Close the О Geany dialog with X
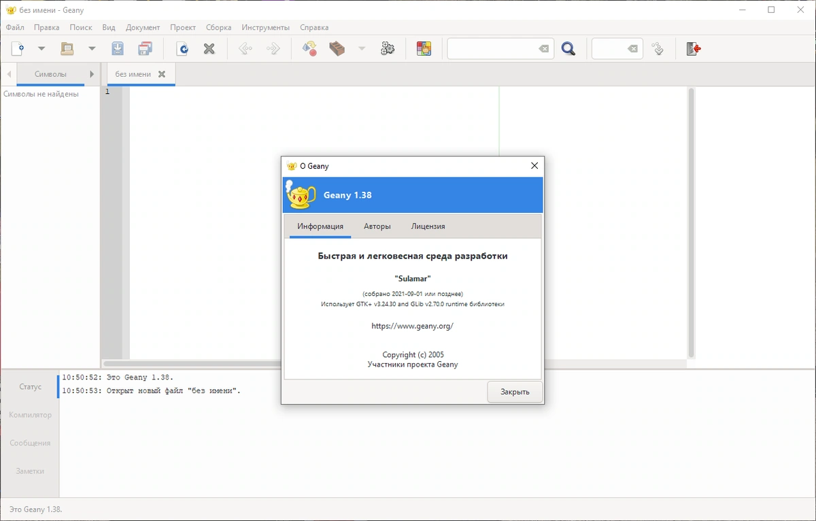816x521 pixels. (534, 166)
